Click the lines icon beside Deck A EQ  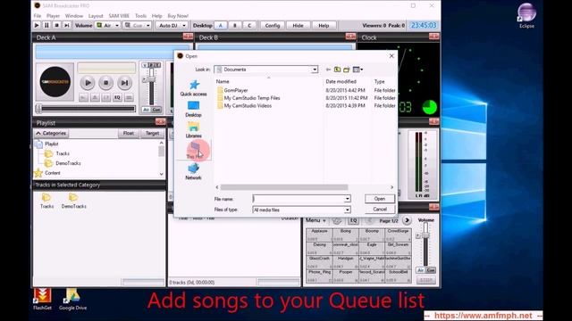tap(129, 97)
